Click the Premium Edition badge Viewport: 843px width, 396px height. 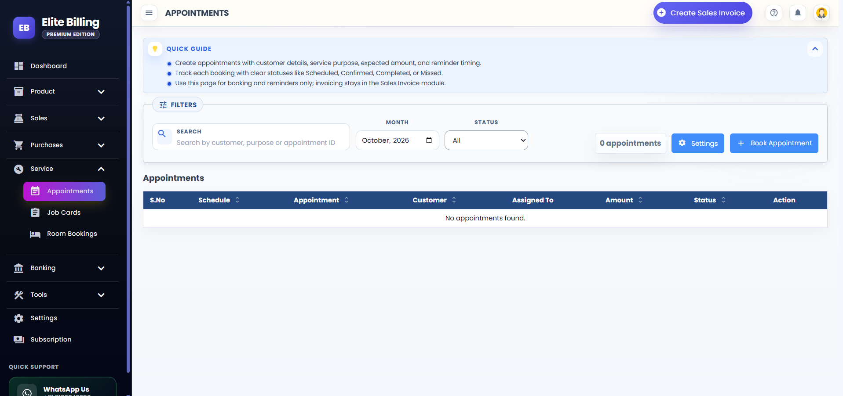pos(71,34)
